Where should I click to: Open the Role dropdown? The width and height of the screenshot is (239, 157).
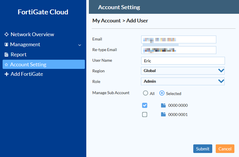183,81
